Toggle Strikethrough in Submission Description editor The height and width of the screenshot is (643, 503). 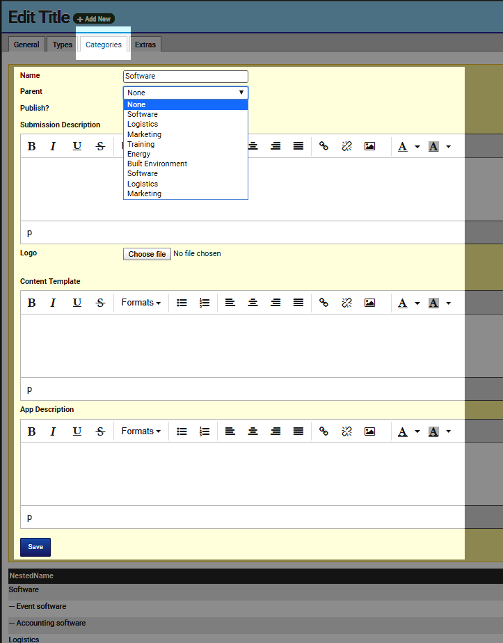point(100,146)
